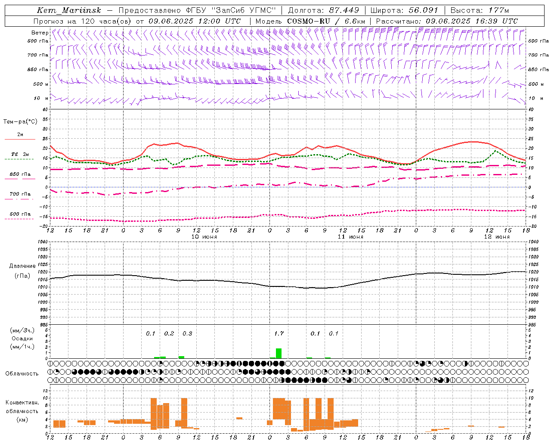Click the Td 2м legend label
Screen dimensions: 551x441
tap(20, 154)
